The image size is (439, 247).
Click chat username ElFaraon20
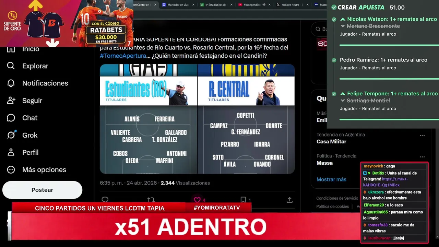(374, 205)
